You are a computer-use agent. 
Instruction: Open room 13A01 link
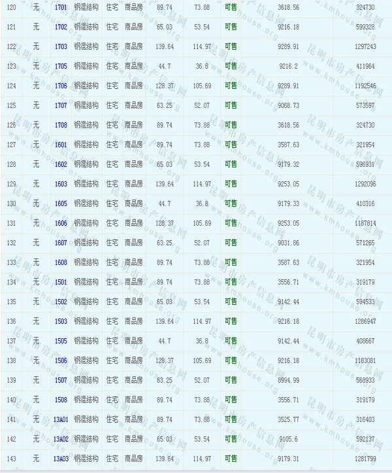tap(61, 419)
